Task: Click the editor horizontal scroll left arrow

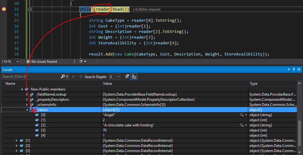Action: point(96,62)
